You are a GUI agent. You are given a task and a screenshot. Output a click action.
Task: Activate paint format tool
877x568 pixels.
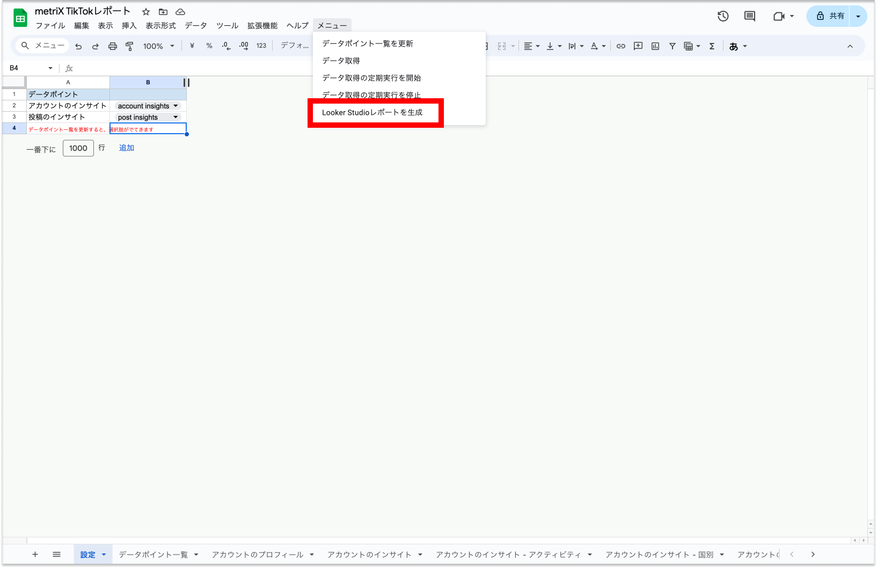coord(129,46)
